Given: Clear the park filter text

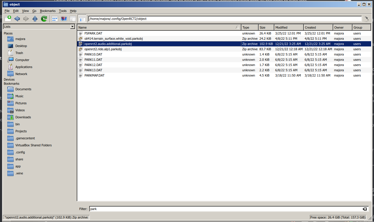Looking at the screenshot, I should pyautogui.click(x=365, y=209).
